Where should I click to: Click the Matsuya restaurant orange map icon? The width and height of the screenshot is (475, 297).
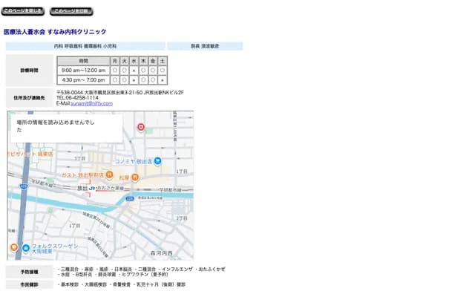tap(135, 177)
